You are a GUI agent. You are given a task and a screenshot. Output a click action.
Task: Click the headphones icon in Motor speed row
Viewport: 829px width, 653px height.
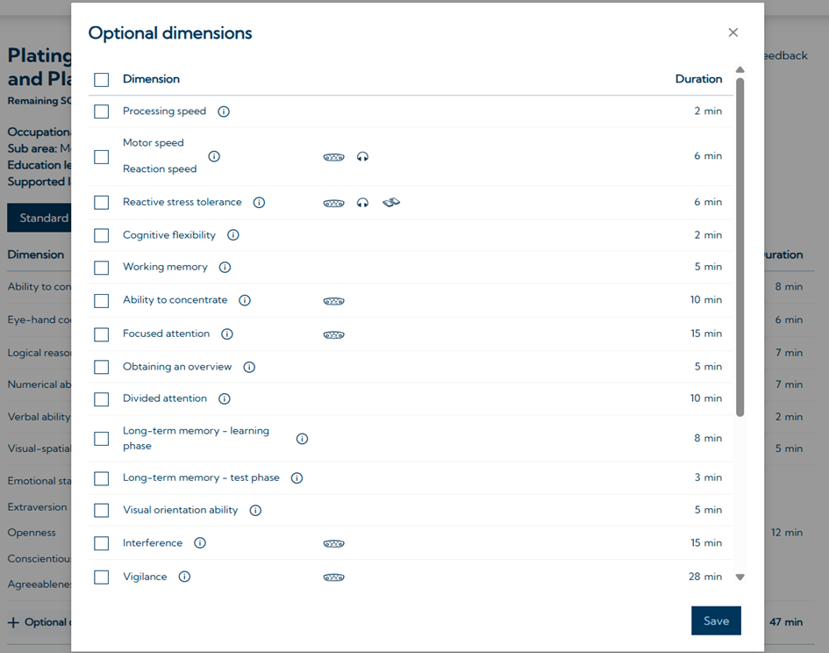[x=362, y=157]
